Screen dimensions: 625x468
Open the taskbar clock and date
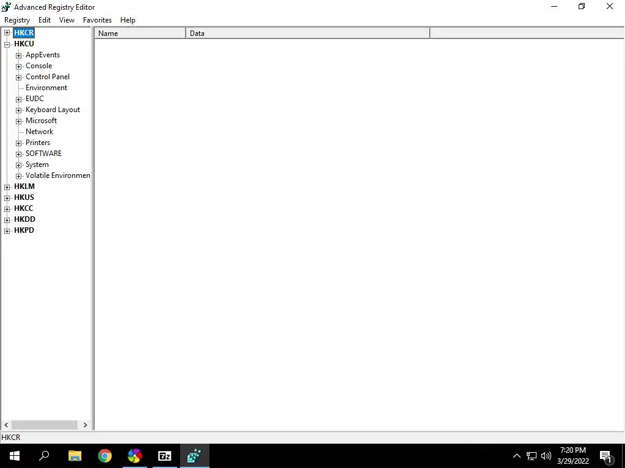click(x=573, y=456)
